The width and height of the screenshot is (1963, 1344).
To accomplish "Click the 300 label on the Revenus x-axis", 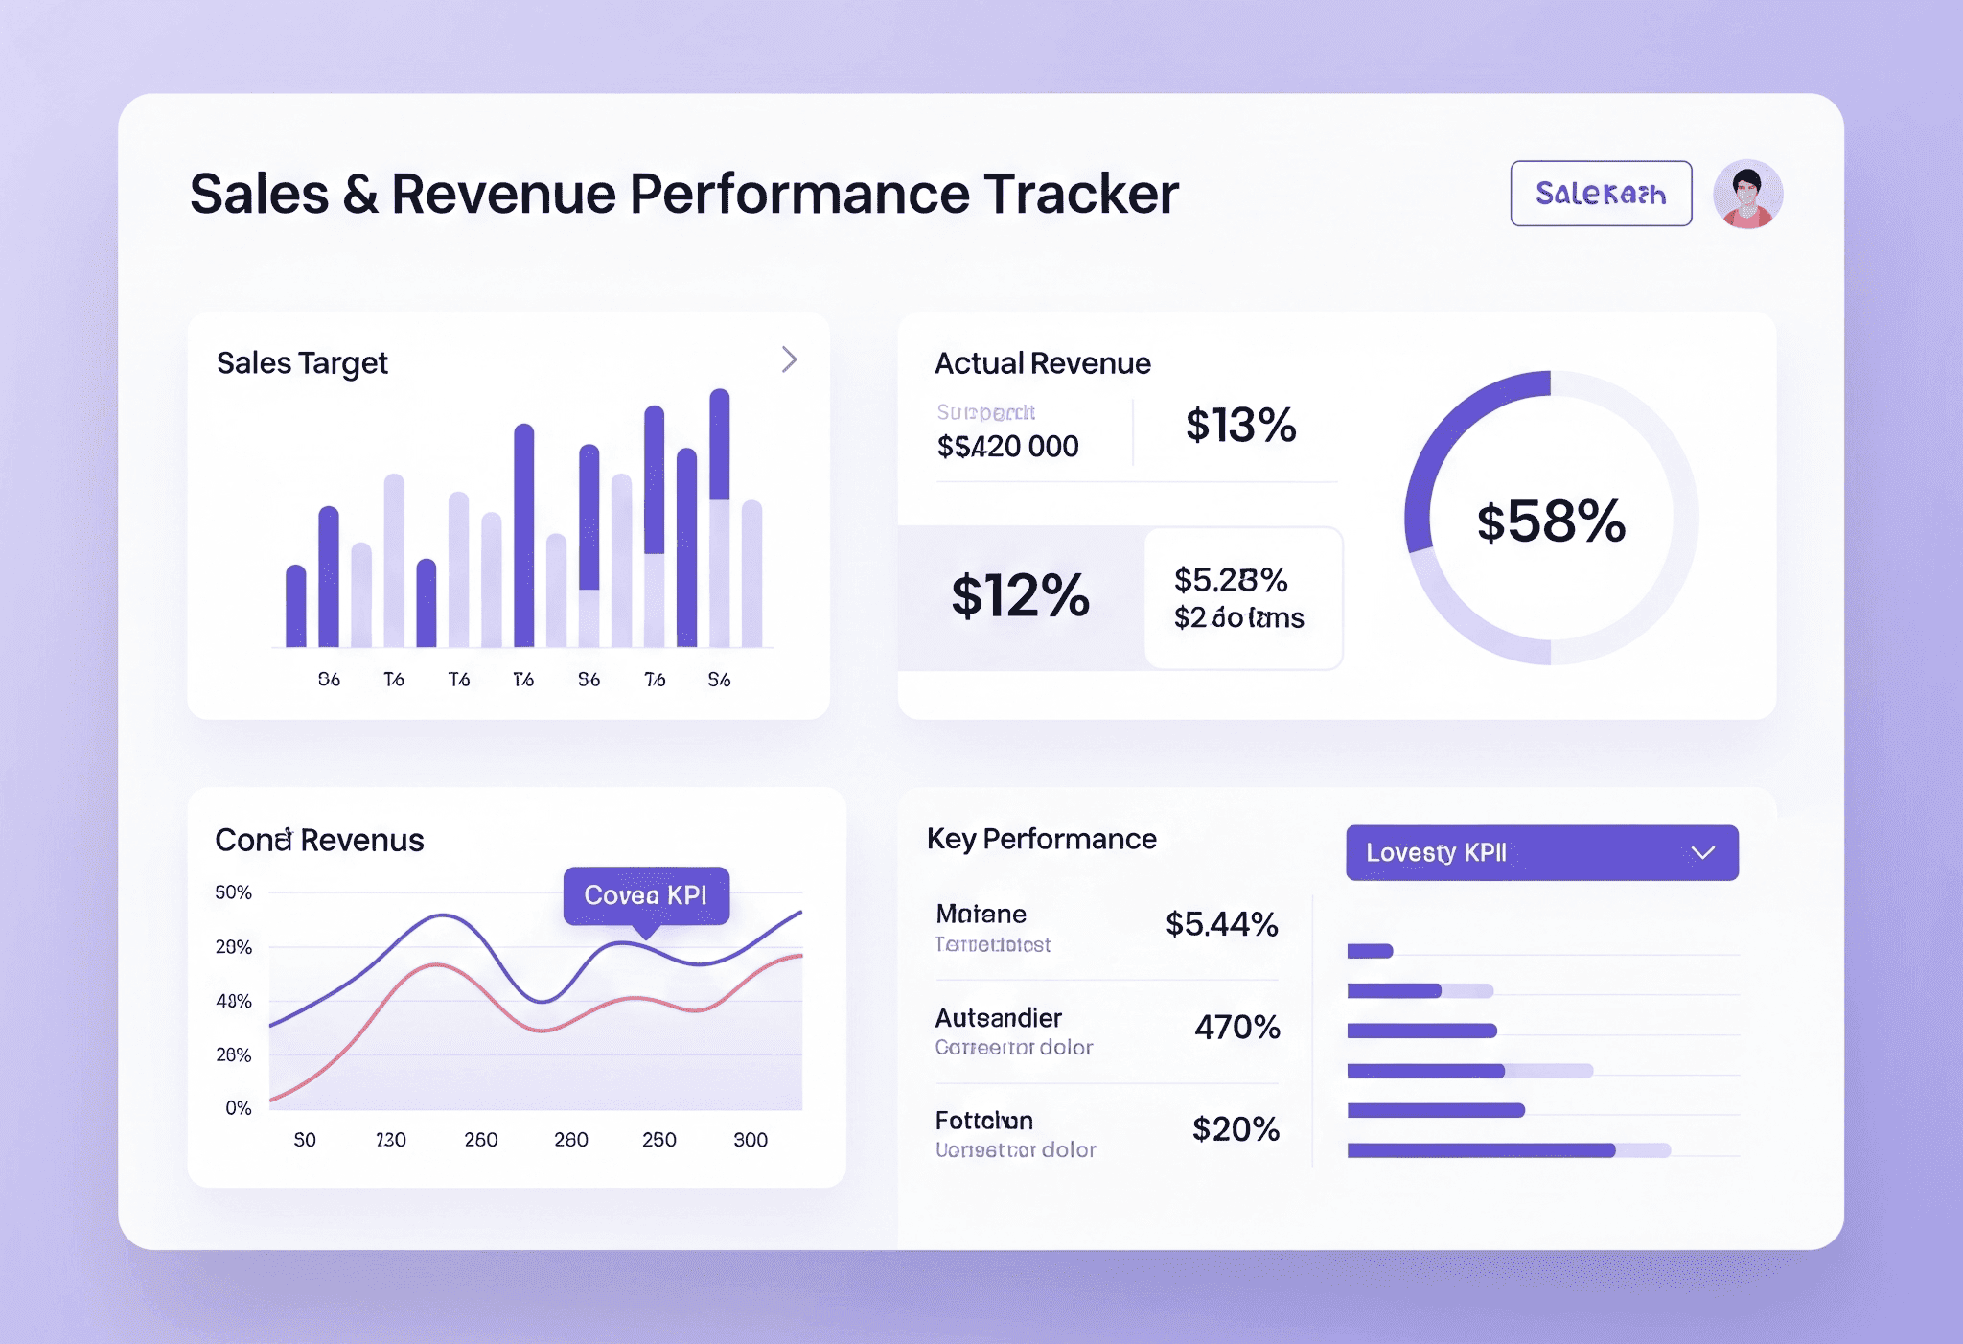I will point(750,1140).
